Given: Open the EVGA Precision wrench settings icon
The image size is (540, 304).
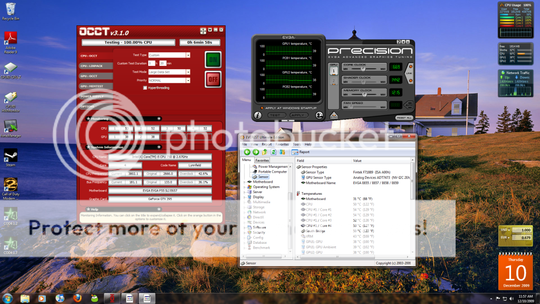Looking at the screenshot, I should [319, 116].
